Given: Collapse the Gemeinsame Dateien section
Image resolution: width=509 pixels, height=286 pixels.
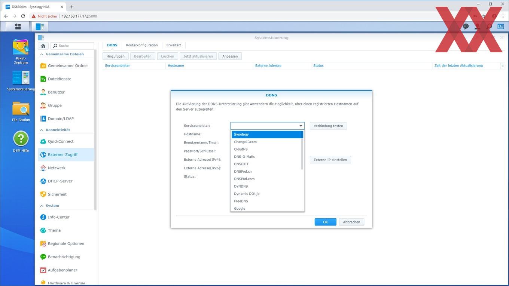Looking at the screenshot, I should (x=42, y=54).
